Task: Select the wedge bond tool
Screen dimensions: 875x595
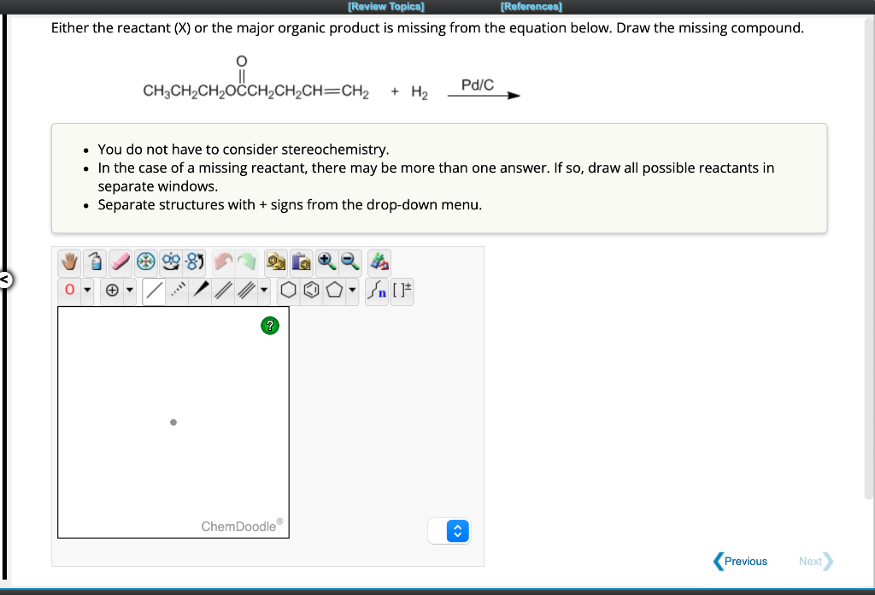Action: point(200,291)
